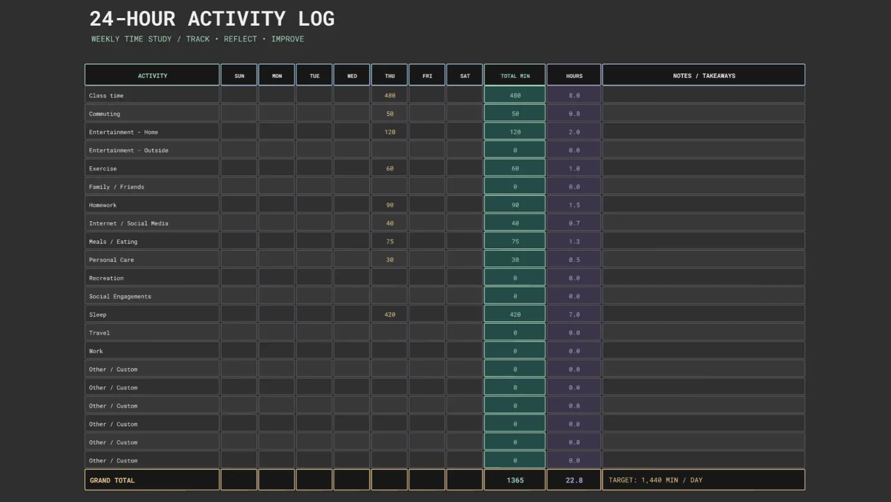The width and height of the screenshot is (891, 502).
Task: Click the Saturday cell for Recreation
Action: (x=464, y=278)
